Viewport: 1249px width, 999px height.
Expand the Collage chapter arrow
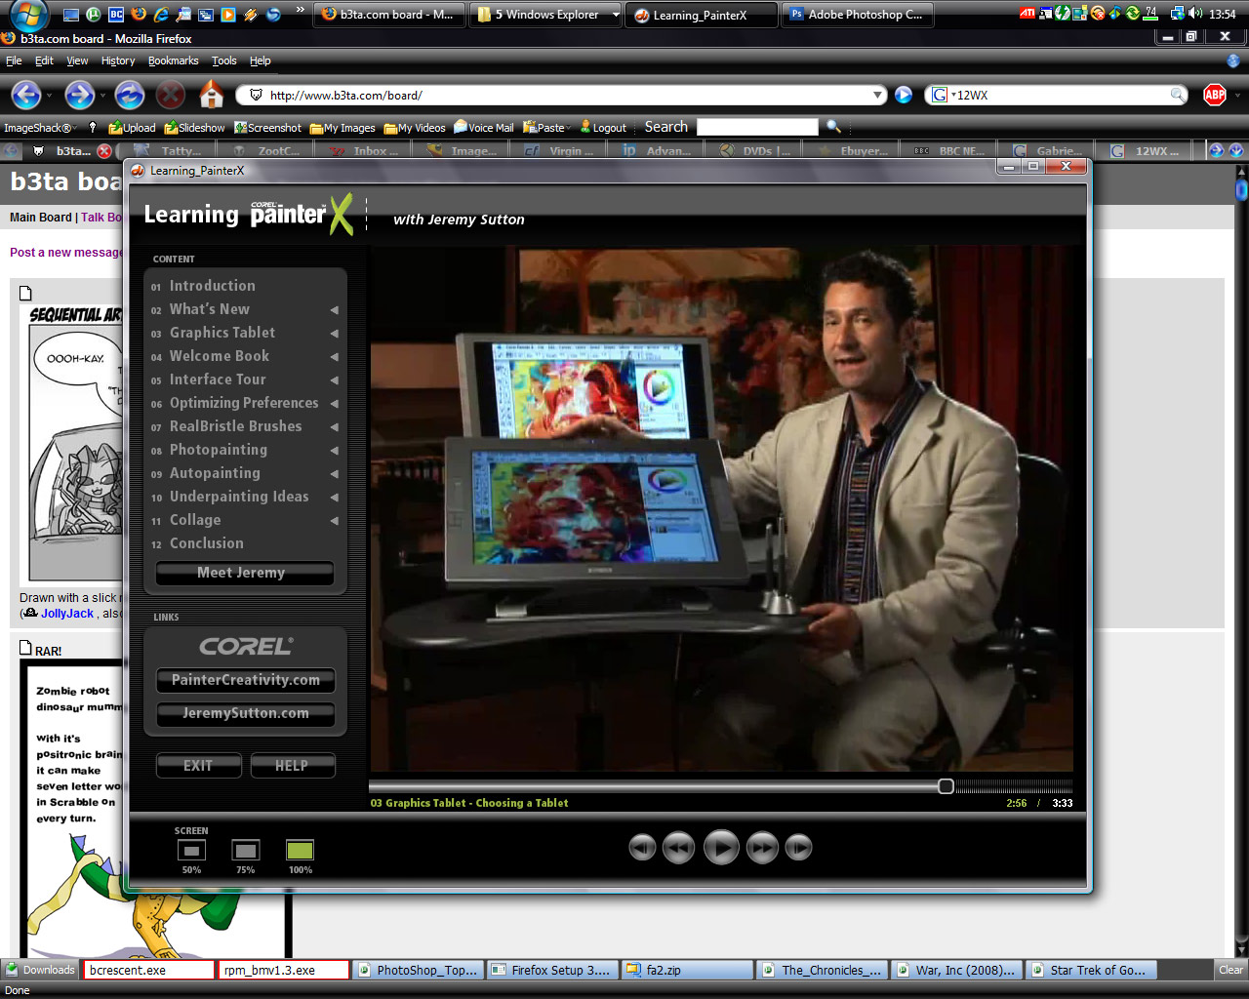(335, 521)
